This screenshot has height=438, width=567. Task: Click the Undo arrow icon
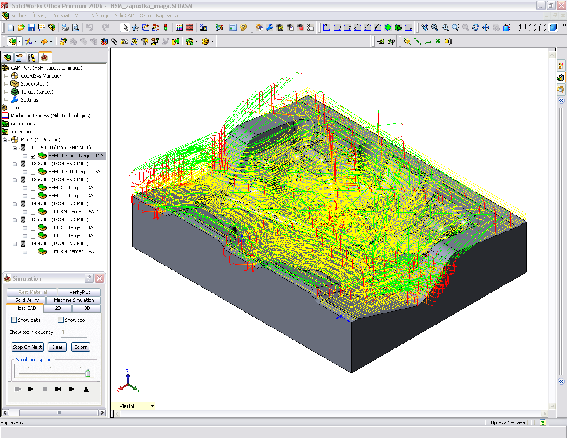[x=90, y=27]
